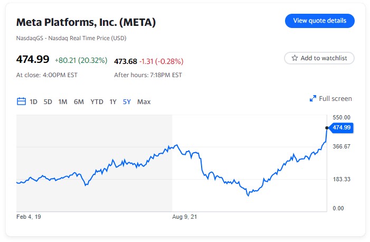The width and height of the screenshot is (370, 242).
Task: Click the Full screen text link
Action: coord(335,99)
